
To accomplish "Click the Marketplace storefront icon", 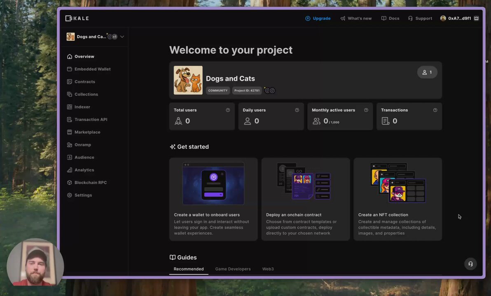I will point(70,132).
